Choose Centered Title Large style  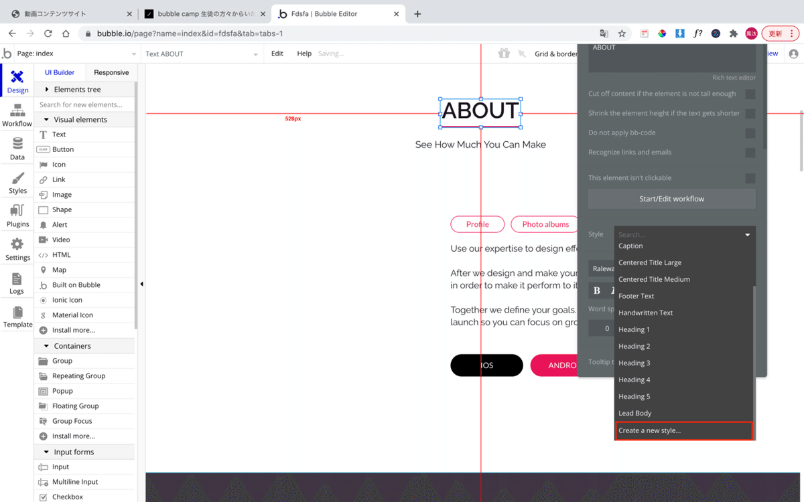coord(684,262)
